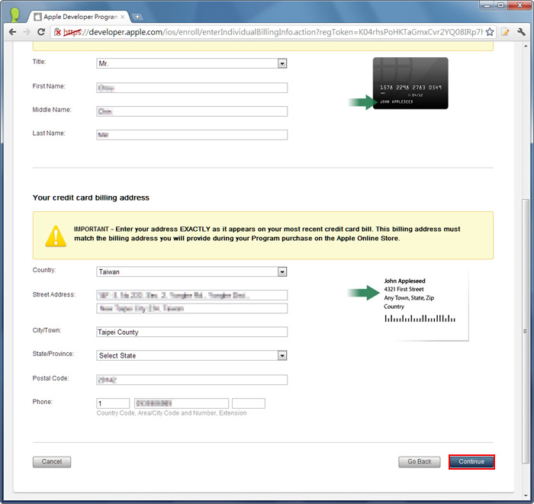Click the browser forward arrow

click(27, 32)
